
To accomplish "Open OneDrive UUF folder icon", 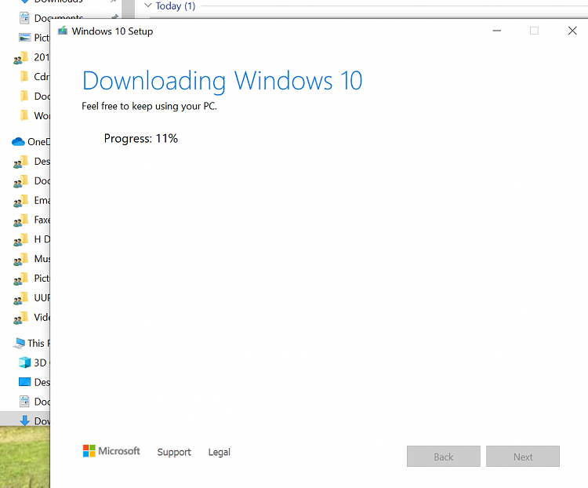I will click(21, 298).
